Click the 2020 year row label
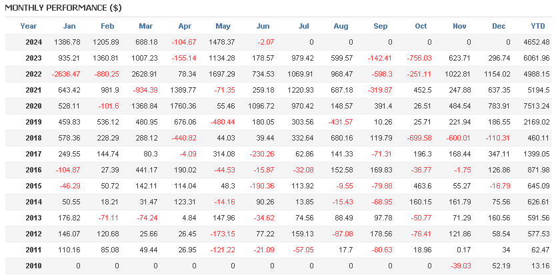This screenshot has height=275, width=556. pos(33,105)
